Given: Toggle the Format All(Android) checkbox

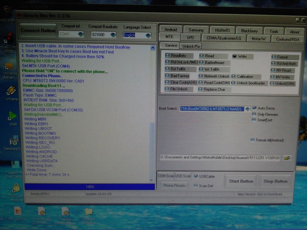Looking at the screenshot, I should 253,140.
